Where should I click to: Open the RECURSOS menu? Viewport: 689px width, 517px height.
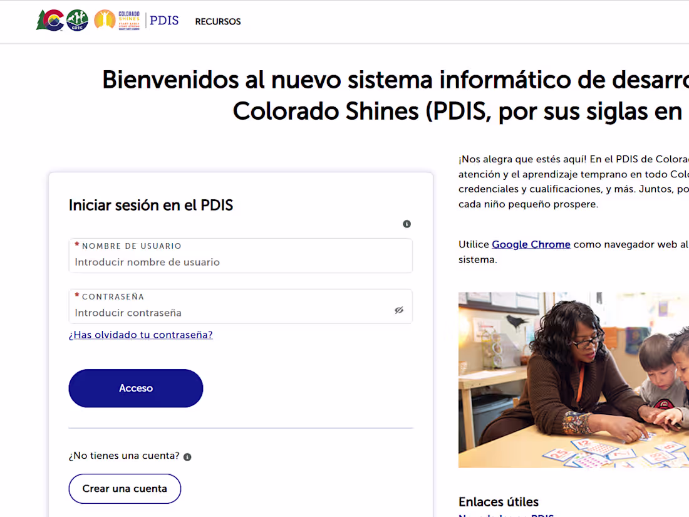coord(218,21)
